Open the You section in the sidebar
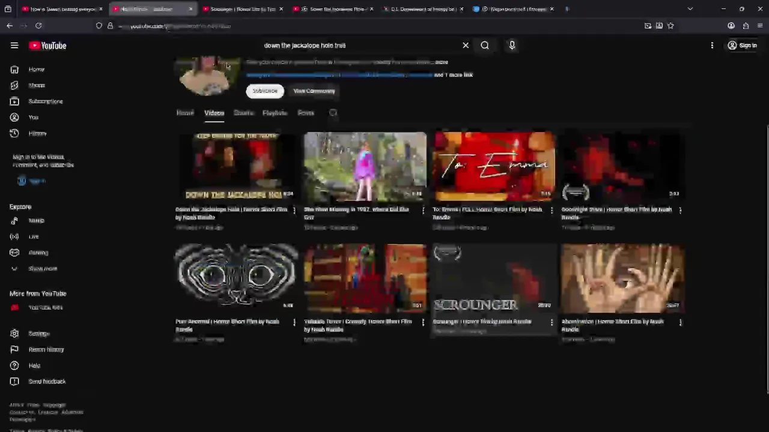The image size is (769, 432). [33, 118]
